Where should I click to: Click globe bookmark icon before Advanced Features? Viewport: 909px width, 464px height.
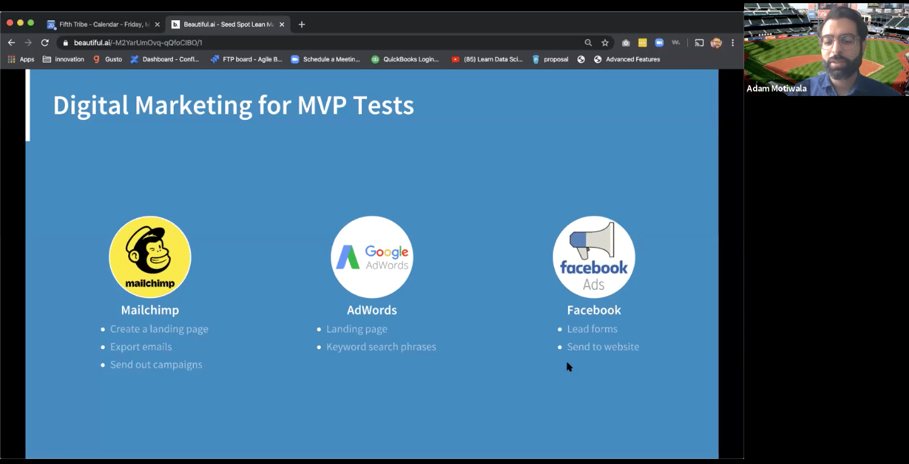[581, 59]
